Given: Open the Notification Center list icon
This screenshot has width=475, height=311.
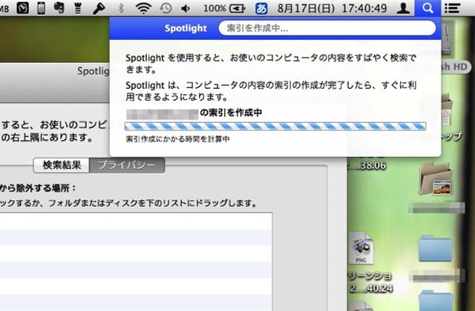Looking at the screenshot, I should 451,9.
